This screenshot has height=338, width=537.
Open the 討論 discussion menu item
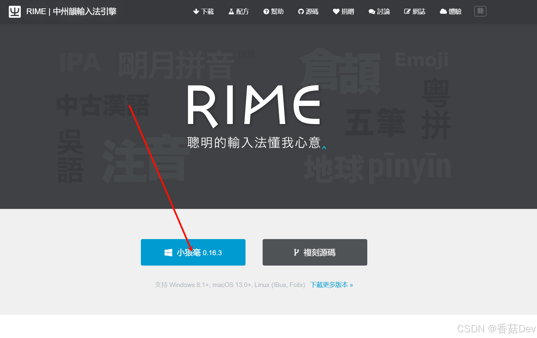click(379, 12)
